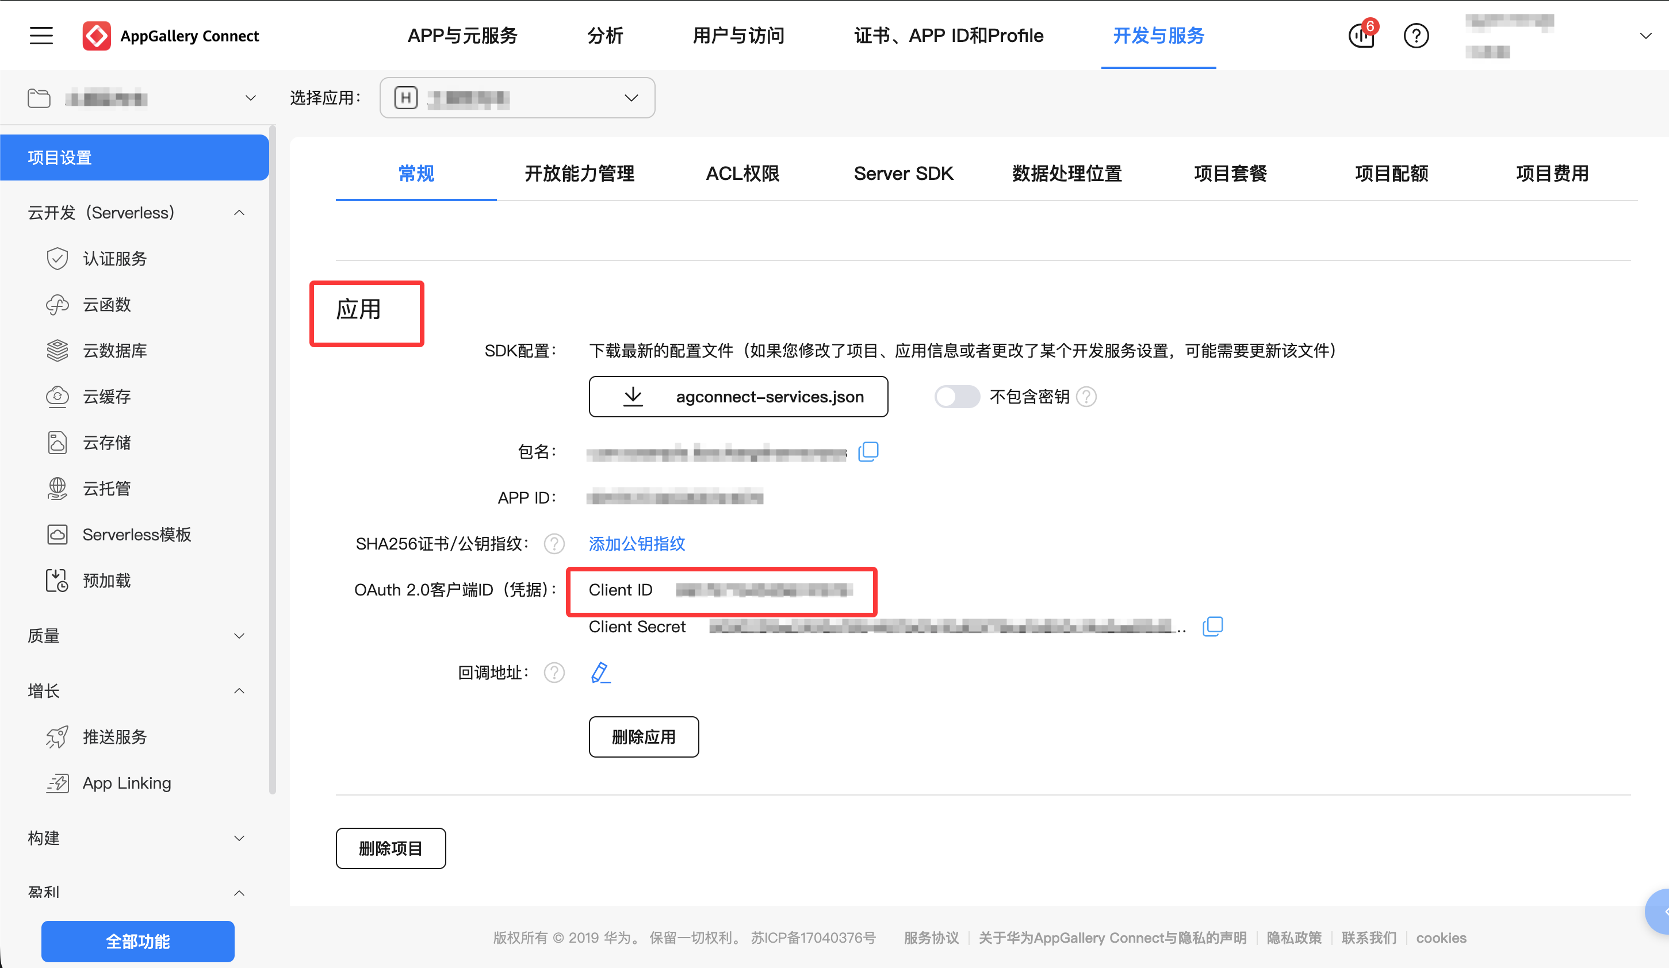
Task: Switch to the 开放能力管理 tab
Action: 580,174
